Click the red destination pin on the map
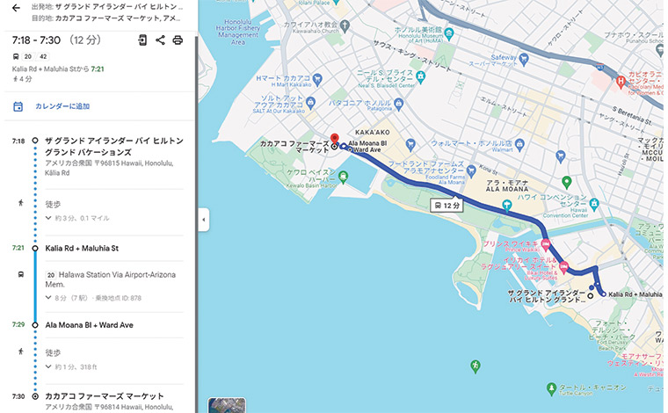The width and height of the screenshot is (668, 413). [334, 139]
